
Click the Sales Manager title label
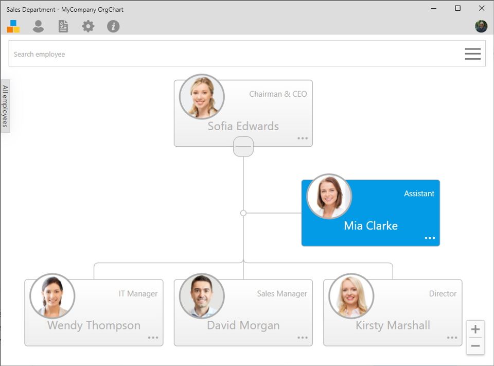click(282, 294)
